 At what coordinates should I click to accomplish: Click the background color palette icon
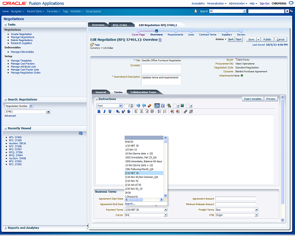point(182,106)
